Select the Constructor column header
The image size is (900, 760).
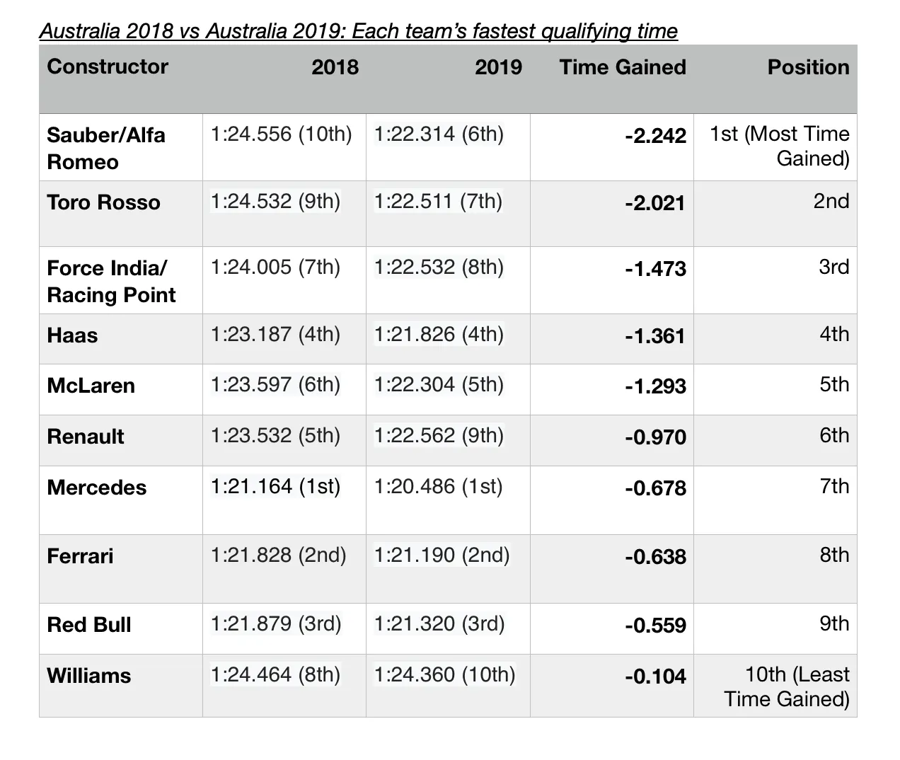tap(108, 67)
